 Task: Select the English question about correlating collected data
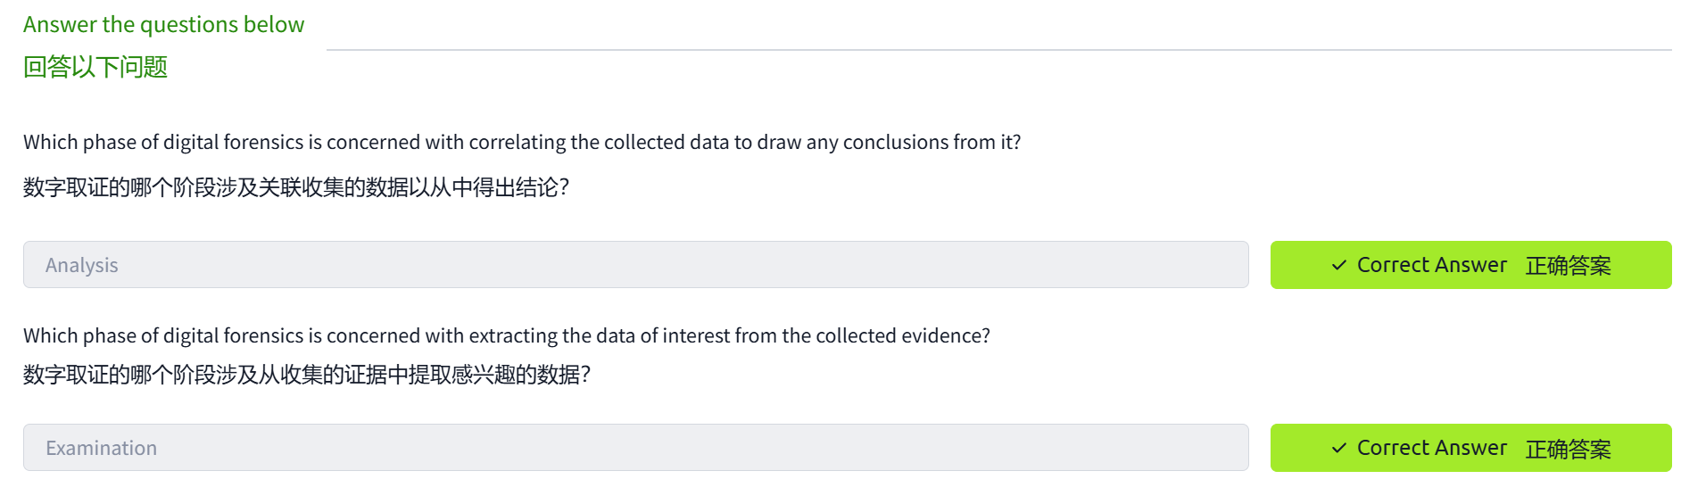click(522, 142)
